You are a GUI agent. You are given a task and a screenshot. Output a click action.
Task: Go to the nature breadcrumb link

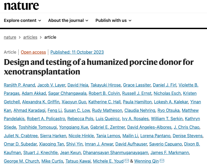click(10, 37)
